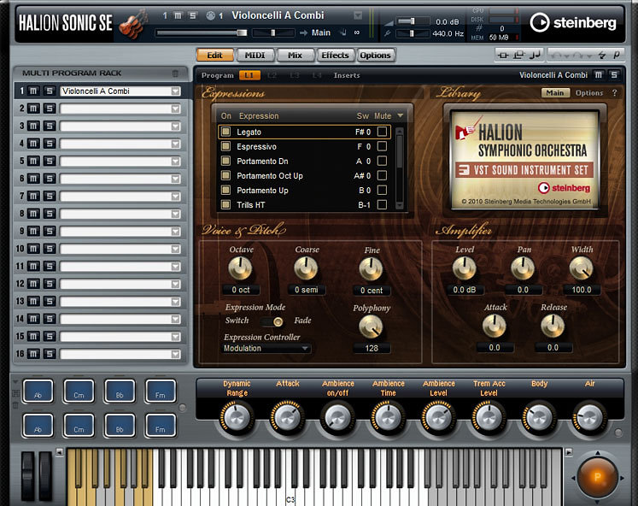Click the second global insert icon in toolbar
Image resolution: width=638 pixels, height=506 pixels.
coord(518,55)
